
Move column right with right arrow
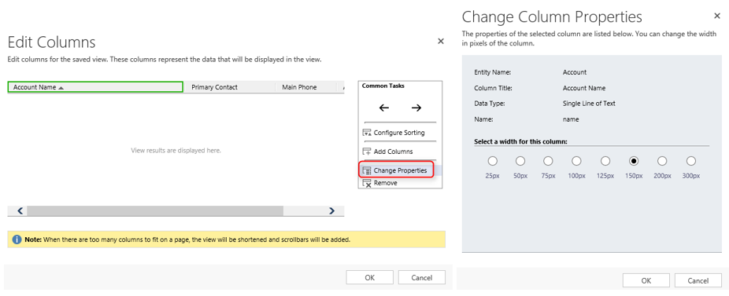(x=416, y=108)
